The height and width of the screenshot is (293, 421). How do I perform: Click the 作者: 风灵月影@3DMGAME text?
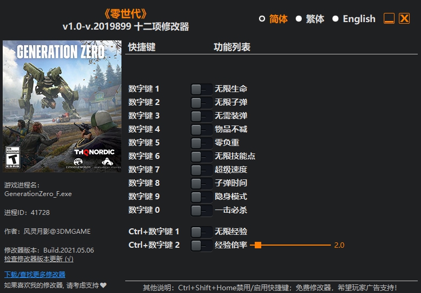tap(47, 232)
